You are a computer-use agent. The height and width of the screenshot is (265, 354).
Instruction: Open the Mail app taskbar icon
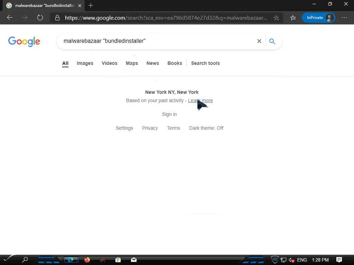[134, 260]
